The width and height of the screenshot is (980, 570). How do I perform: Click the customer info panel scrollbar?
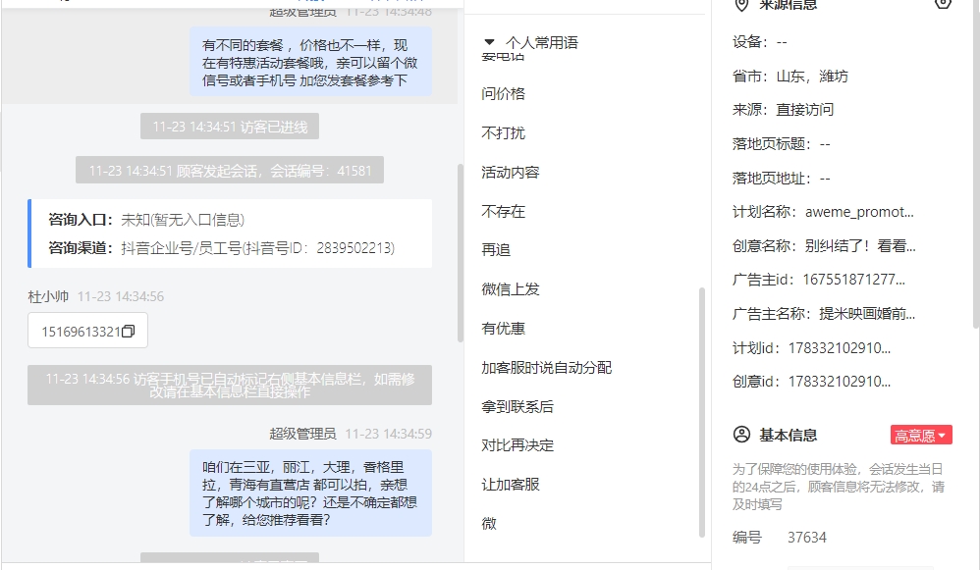976,162
